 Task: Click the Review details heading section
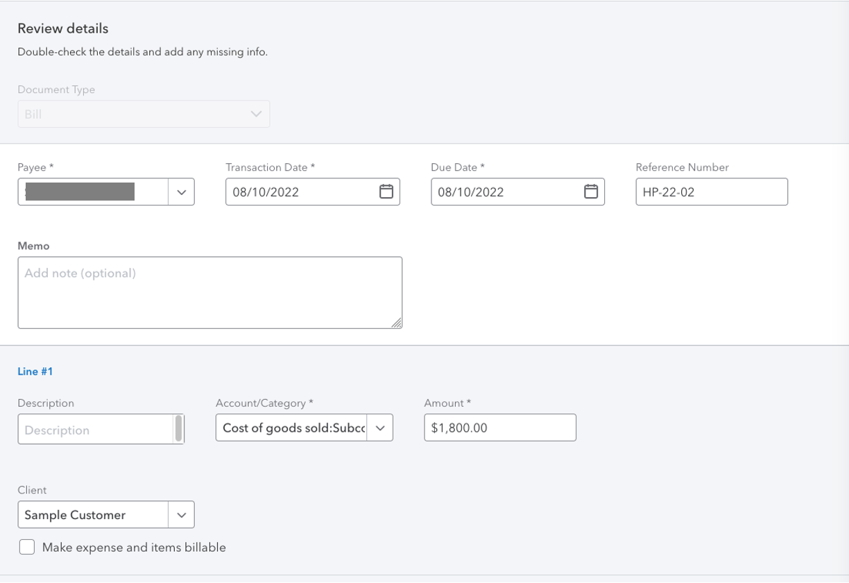click(64, 28)
